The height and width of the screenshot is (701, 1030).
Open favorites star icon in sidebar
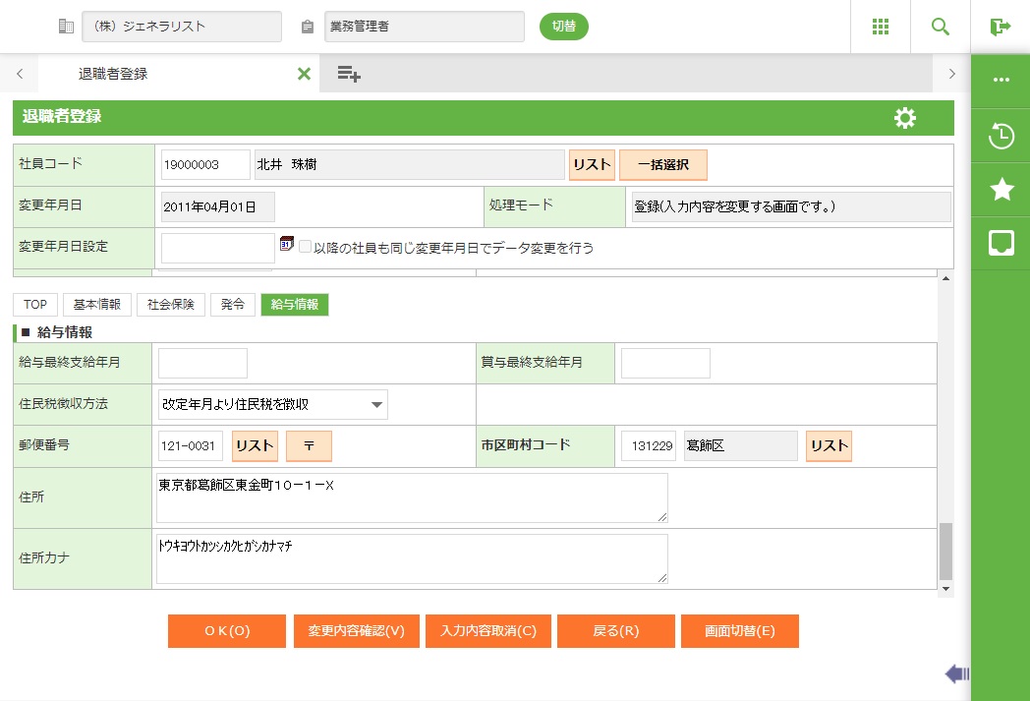pos(1001,190)
